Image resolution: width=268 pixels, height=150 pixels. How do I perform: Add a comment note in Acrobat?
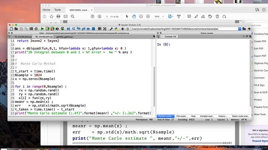pos(189,17)
